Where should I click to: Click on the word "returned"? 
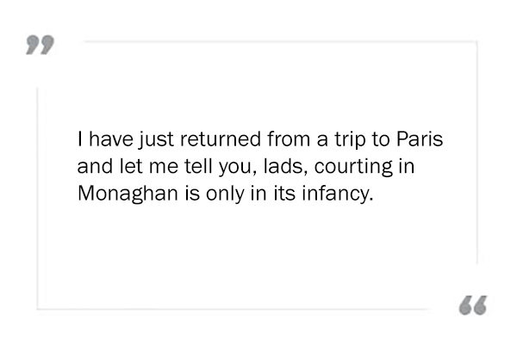tap(221, 139)
